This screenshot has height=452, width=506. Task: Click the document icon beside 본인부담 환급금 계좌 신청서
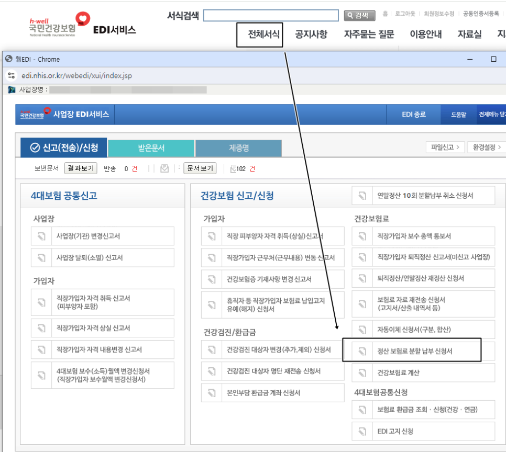click(x=212, y=392)
